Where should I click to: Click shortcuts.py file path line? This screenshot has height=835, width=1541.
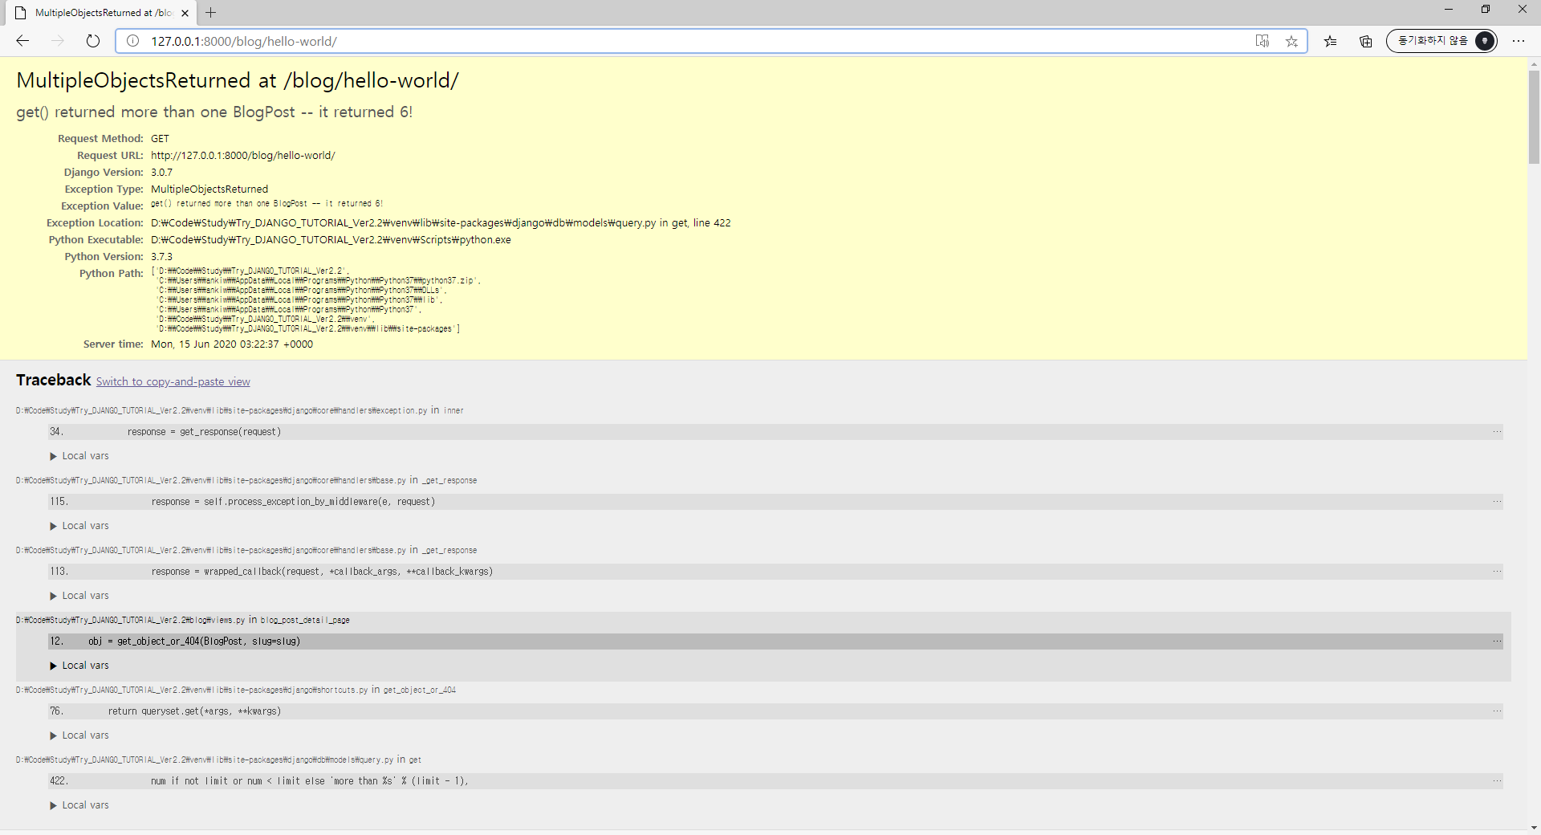coord(236,690)
